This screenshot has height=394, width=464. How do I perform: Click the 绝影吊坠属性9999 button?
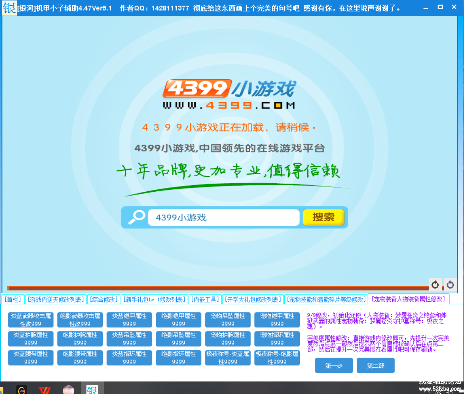tap(179, 339)
